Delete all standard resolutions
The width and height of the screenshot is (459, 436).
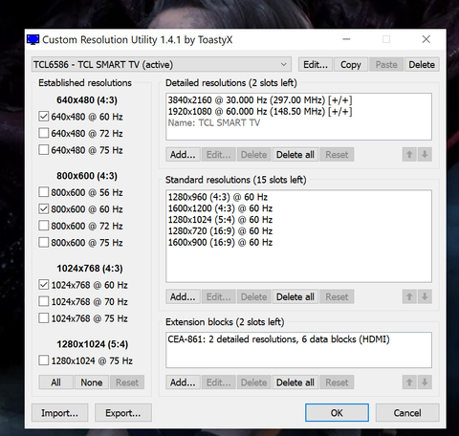click(295, 296)
